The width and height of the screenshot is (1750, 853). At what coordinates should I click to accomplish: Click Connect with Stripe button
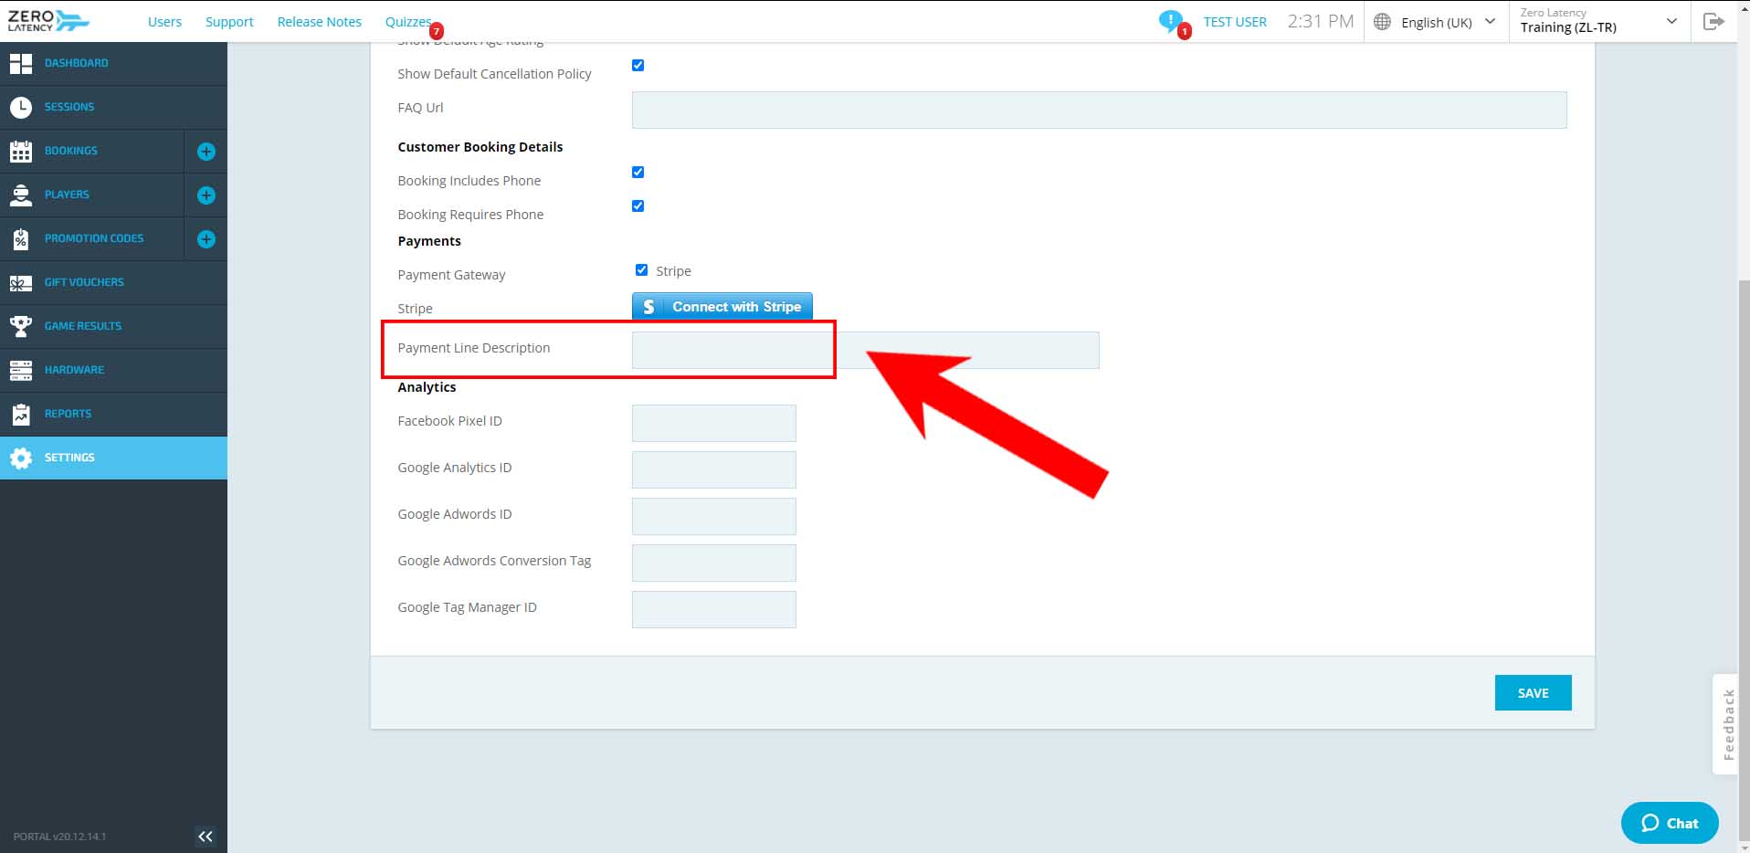722,307
